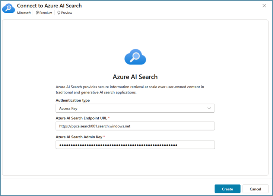Click the 'Azure AI Search' heading
The height and width of the screenshot is (196, 273).
coord(135,77)
